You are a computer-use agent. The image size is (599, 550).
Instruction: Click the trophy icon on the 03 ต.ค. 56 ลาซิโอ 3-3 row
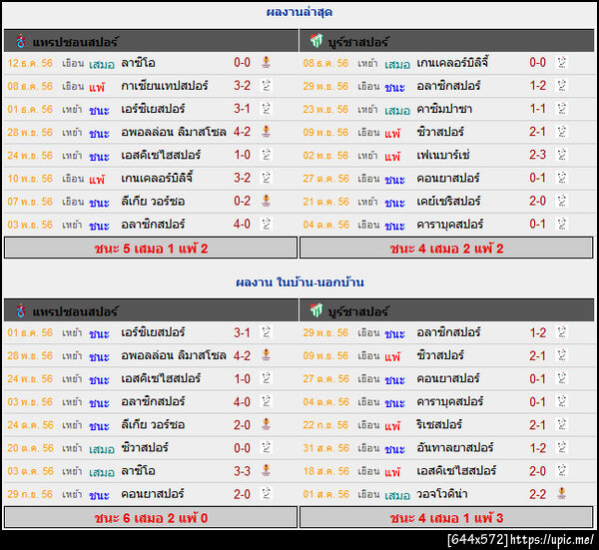(267, 470)
